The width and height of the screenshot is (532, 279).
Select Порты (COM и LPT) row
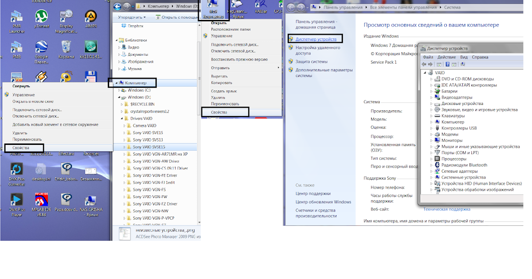[460, 153]
